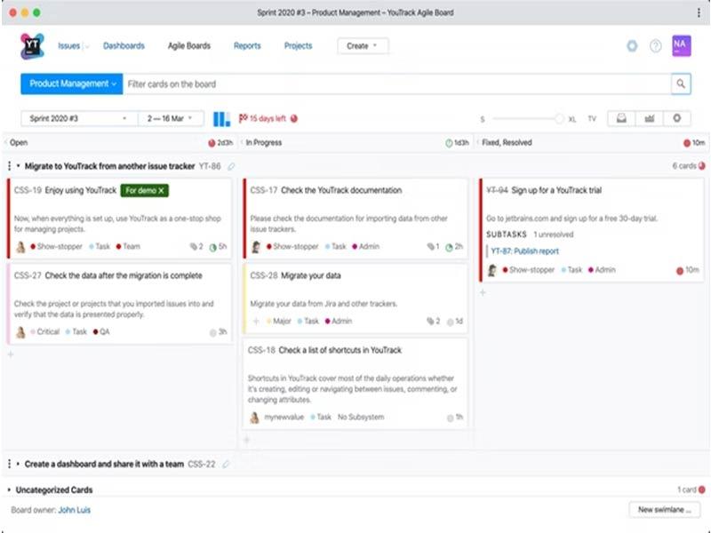Adjust the card size slider handle
This screenshot has height=533, width=711.
click(x=560, y=119)
